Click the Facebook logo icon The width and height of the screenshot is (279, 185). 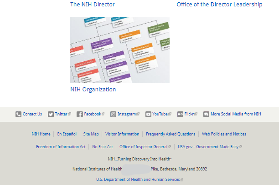[x=79, y=114]
